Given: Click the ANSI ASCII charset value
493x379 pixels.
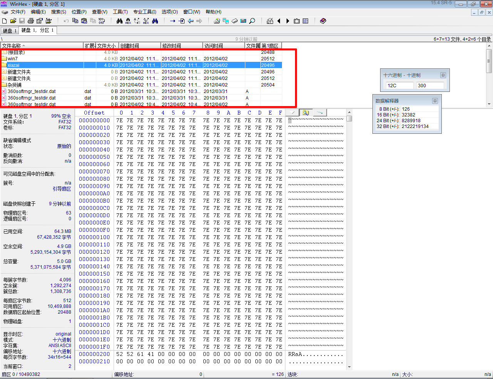Looking at the screenshot, I should pyautogui.click(x=60, y=346).
